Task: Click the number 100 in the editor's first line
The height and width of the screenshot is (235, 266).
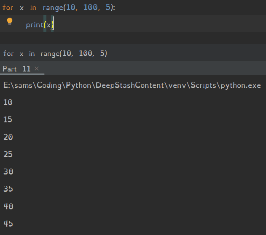Action: pyautogui.click(x=90, y=8)
